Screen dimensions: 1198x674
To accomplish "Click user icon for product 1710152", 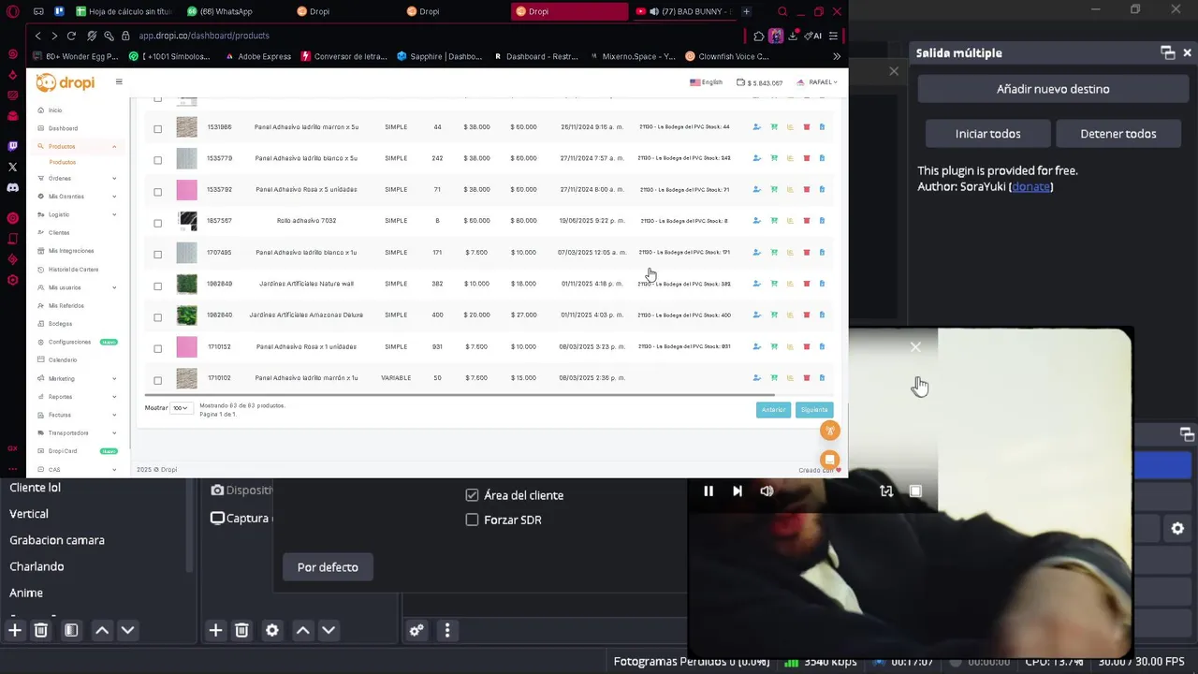I will pos(756,346).
